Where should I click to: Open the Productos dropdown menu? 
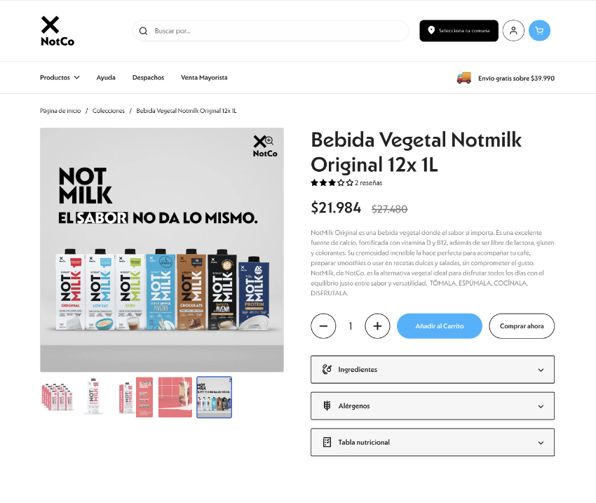click(60, 78)
